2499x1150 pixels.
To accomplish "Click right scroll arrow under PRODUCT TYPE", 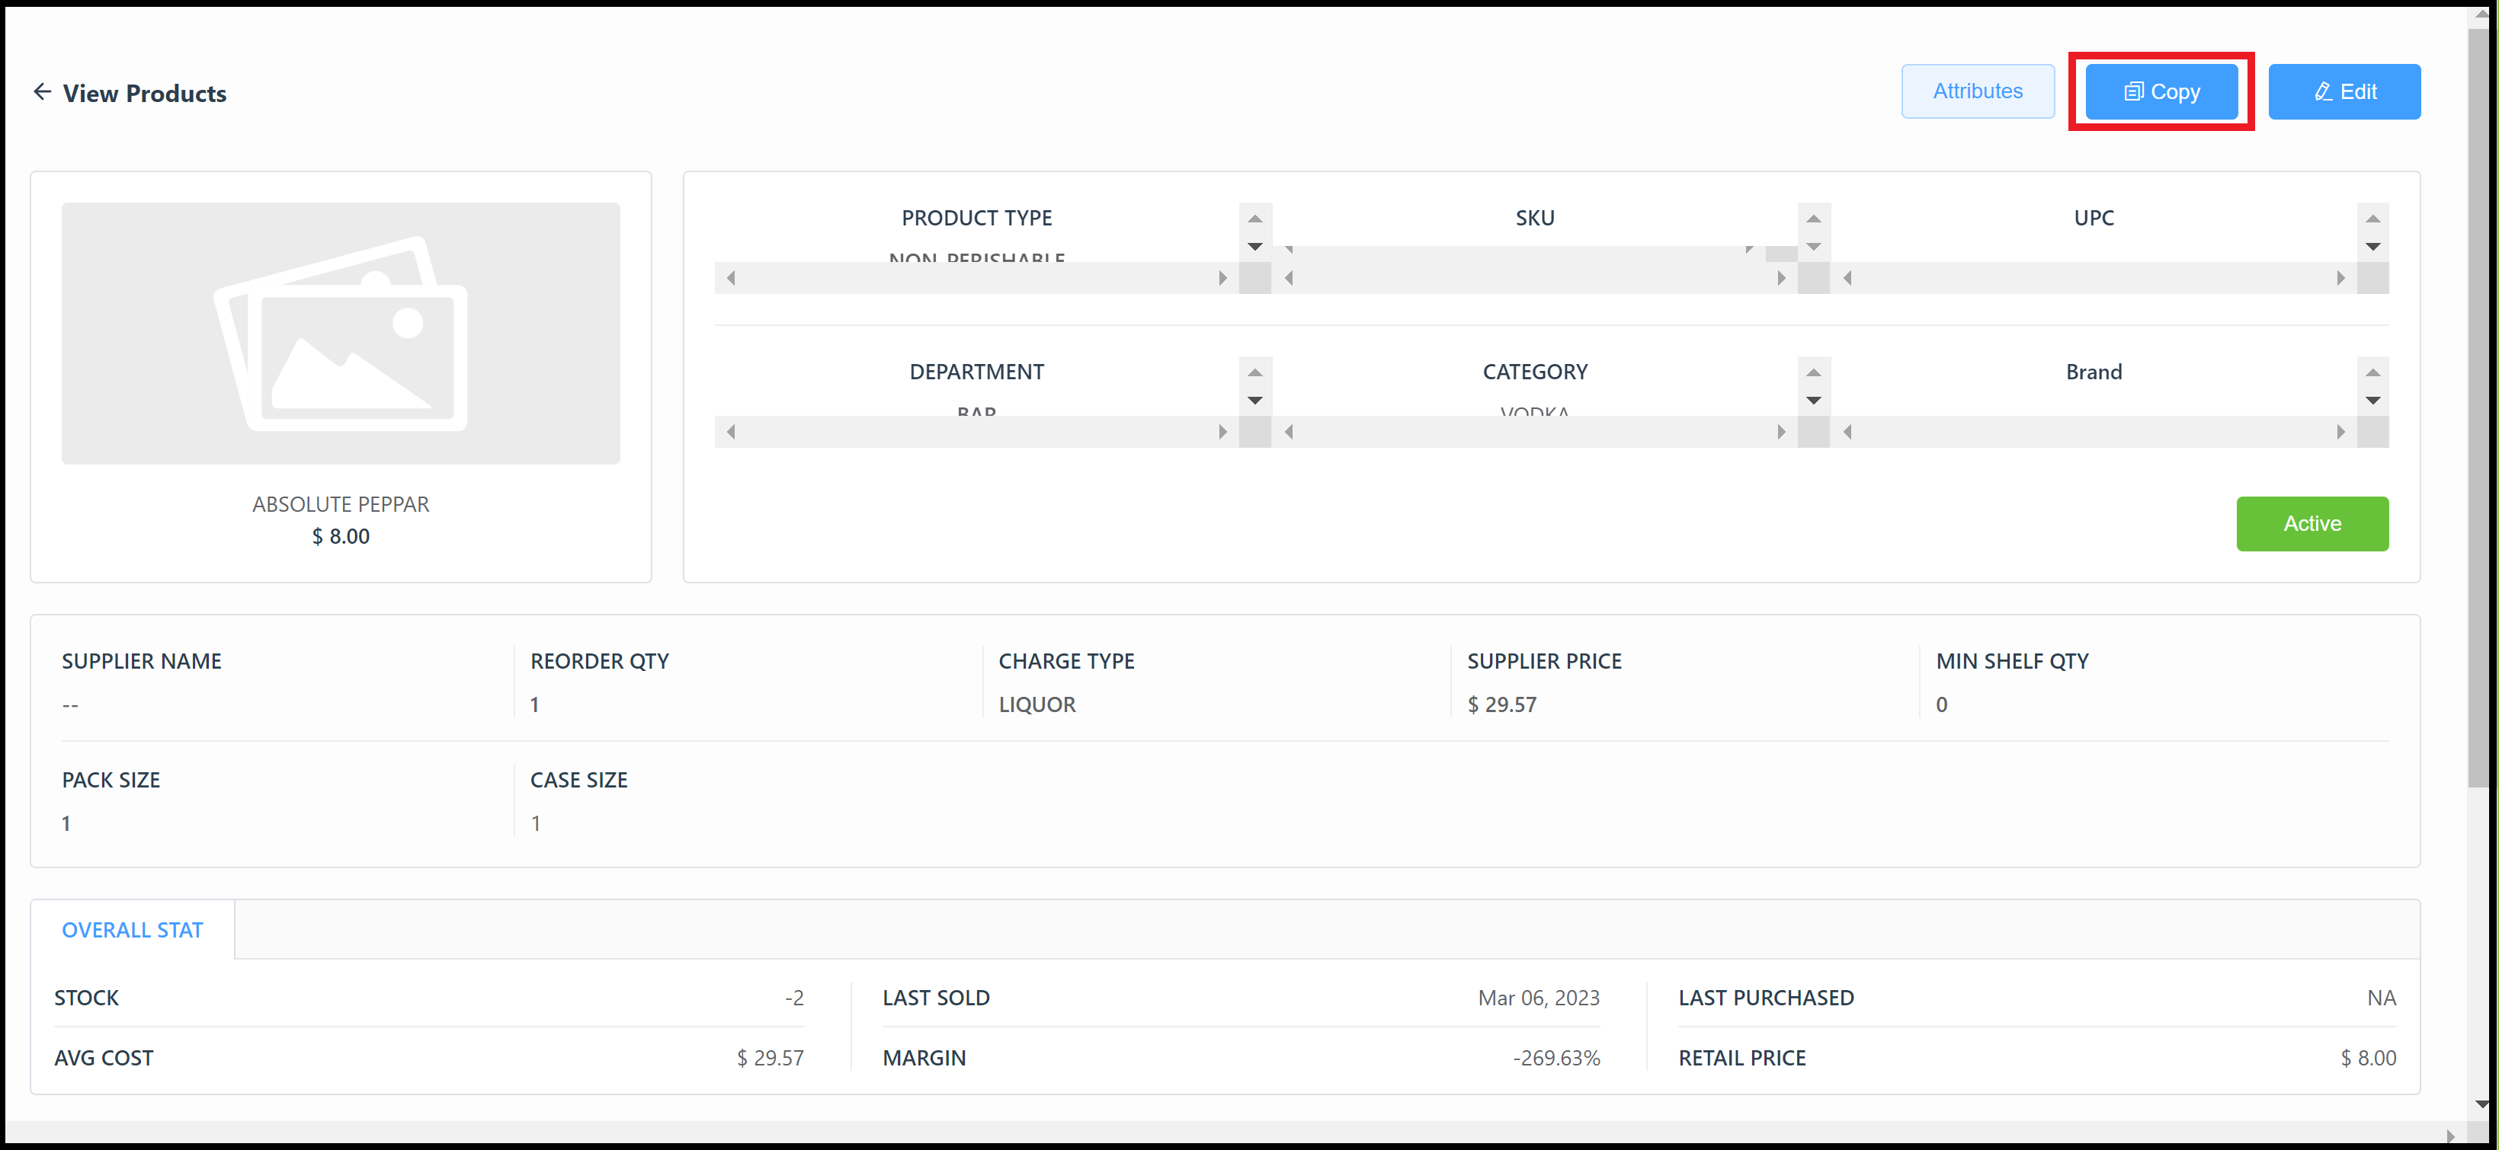I will click(1222, 278).
